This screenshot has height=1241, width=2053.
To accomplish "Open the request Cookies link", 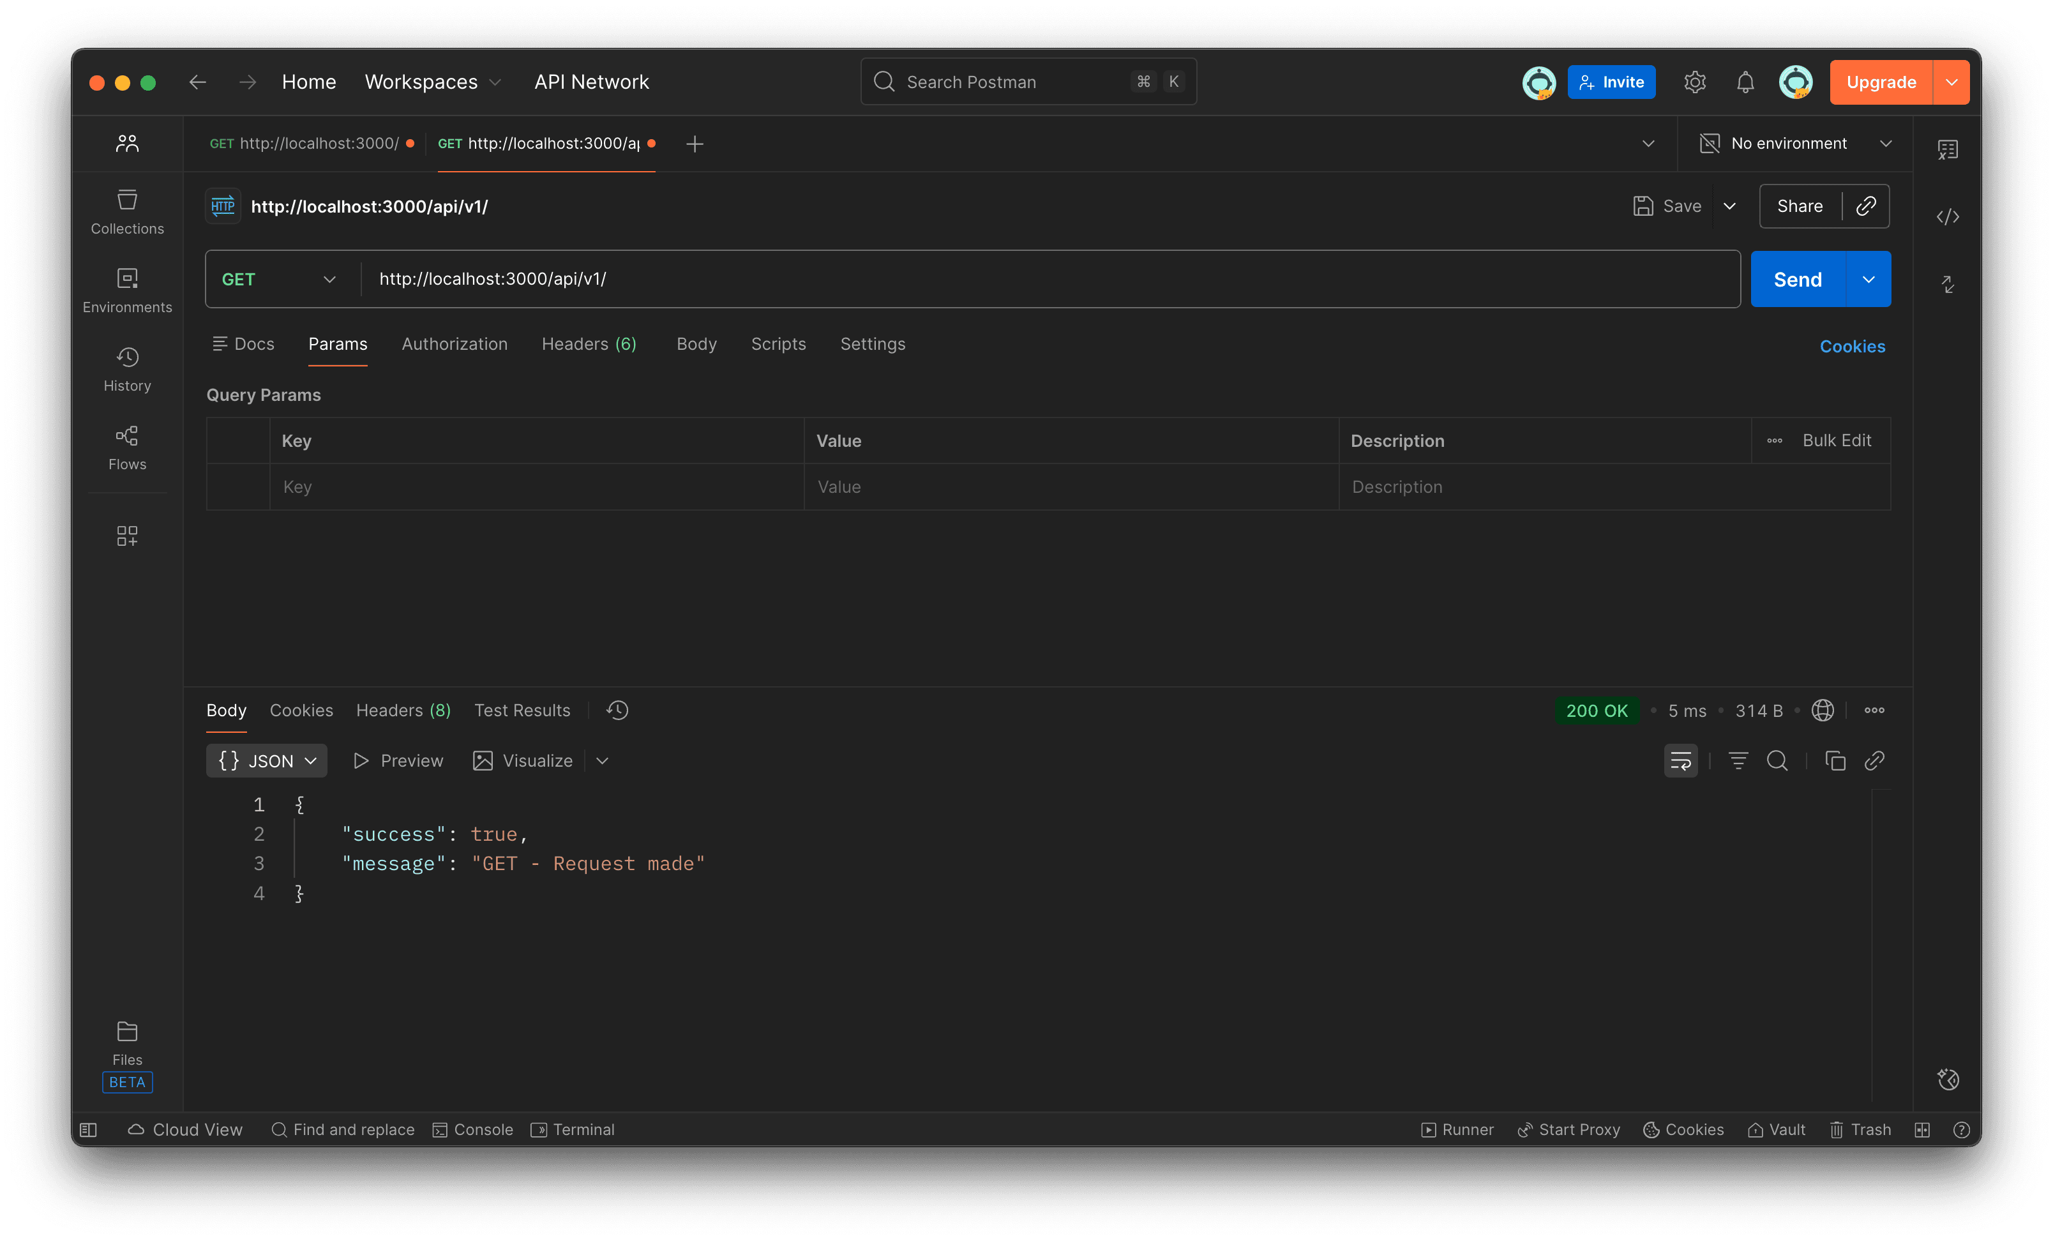I will click(x=1852, y=347).
